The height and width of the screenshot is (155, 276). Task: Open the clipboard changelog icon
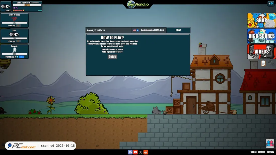click(263, 63)
